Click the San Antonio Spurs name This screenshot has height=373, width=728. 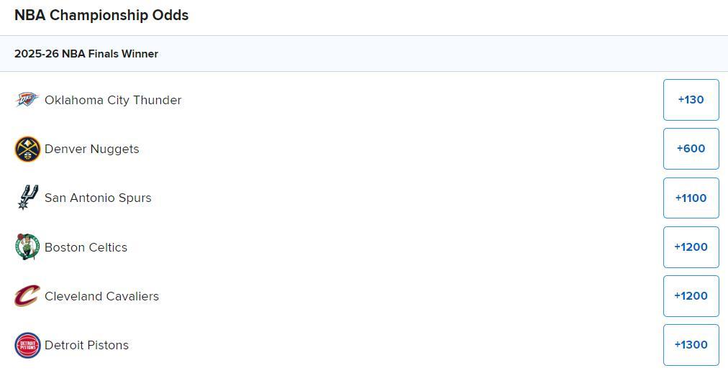98,198
